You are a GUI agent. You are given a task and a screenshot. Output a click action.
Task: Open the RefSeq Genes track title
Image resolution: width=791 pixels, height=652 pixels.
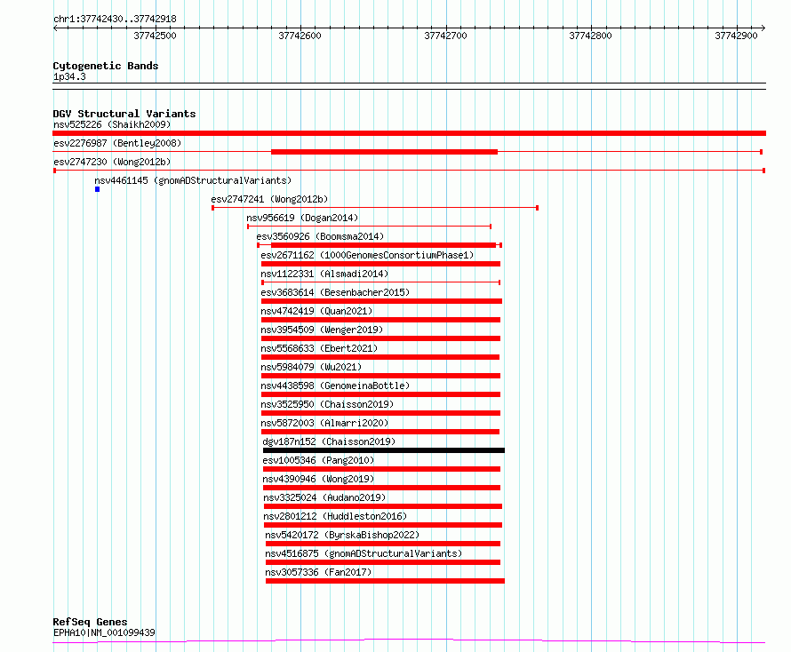pos(90,623)
